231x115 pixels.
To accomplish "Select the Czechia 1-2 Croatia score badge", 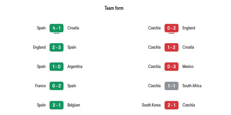I will pyautogui.click(x=172, y=47).
